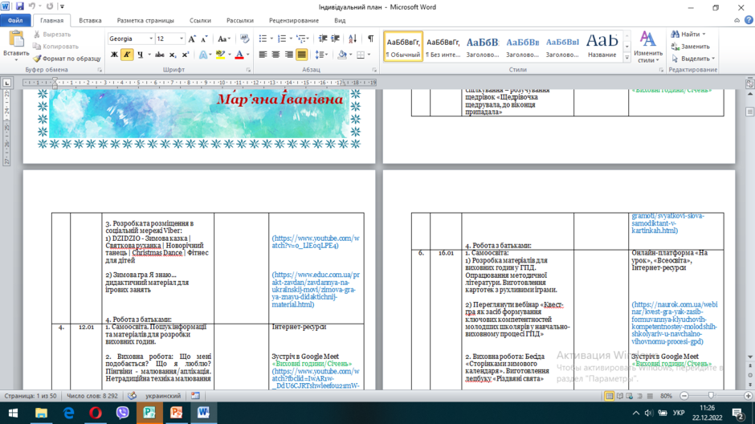Click the Paste (Вставить) clipboard icon

pos(16,39)
